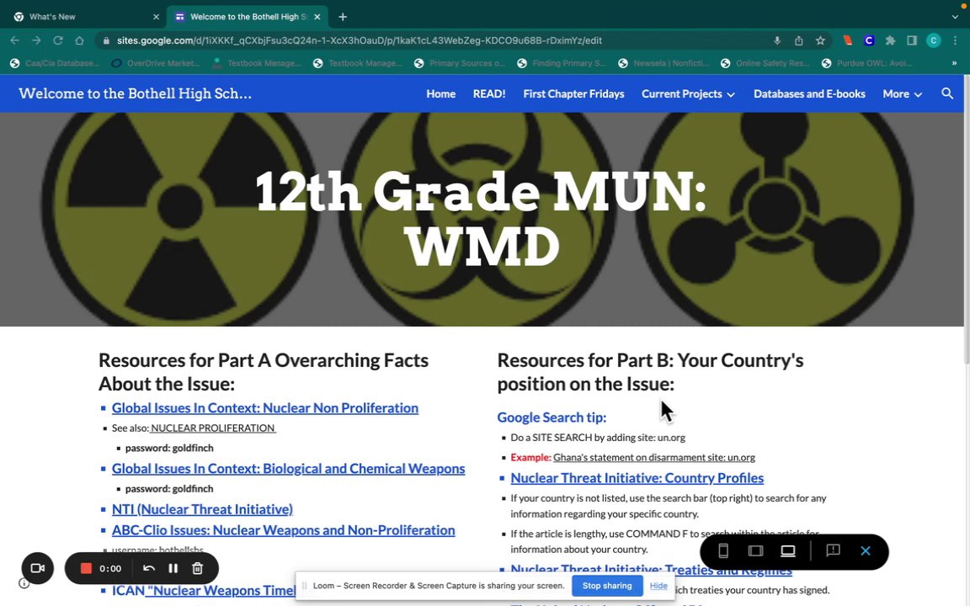Open Global Issues In Context: Nuclear Non Proliferation link
This screenshot has width=970, height=606.
tap(264, 407)
